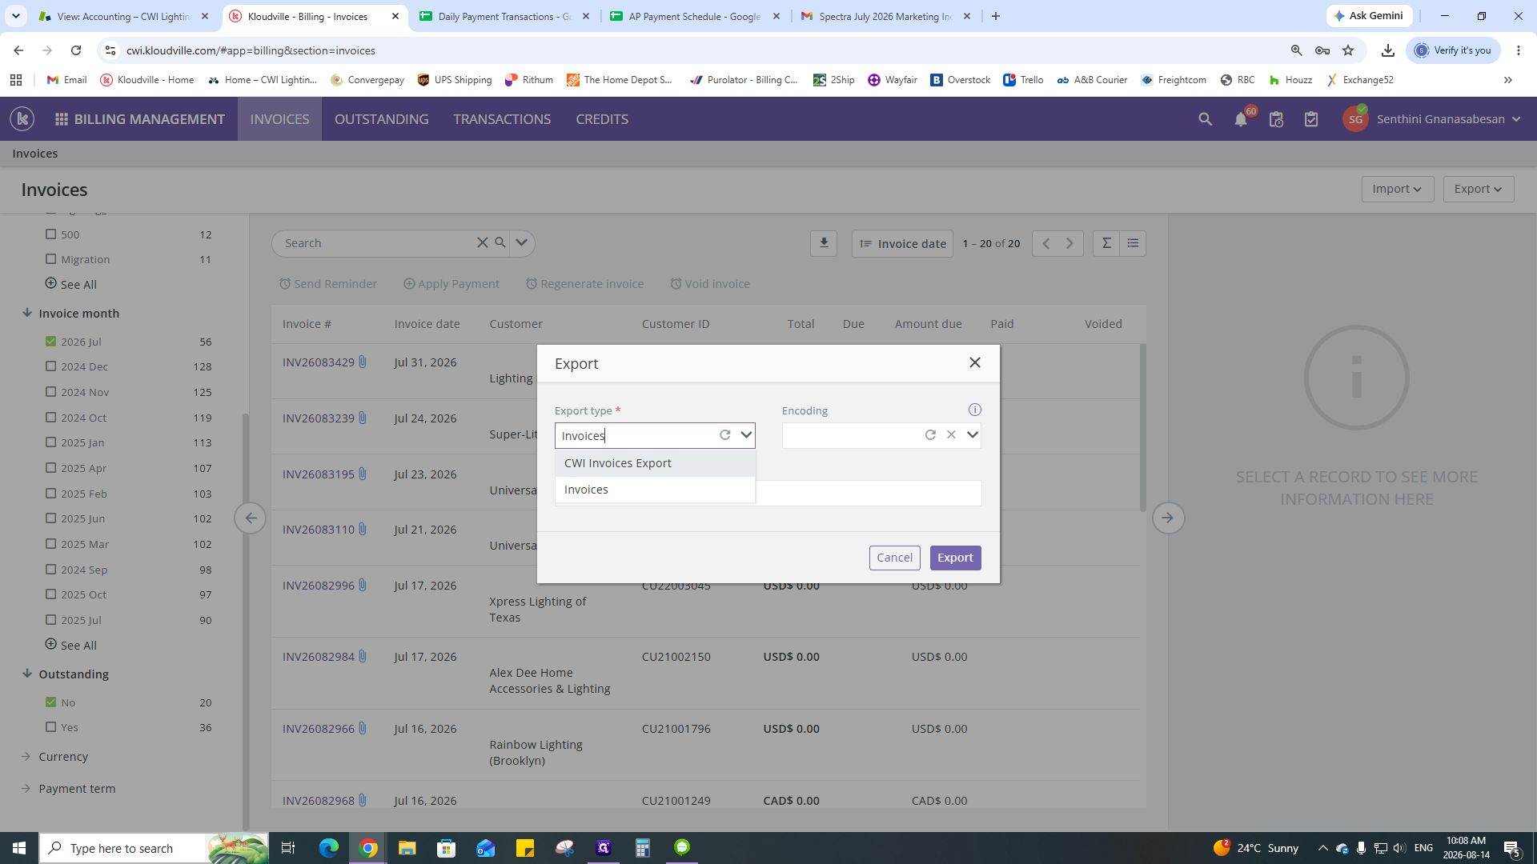This screenshot has width=1537, height=864.
Task: Click the Send Reminder action
Action: (x=327, y=284)
